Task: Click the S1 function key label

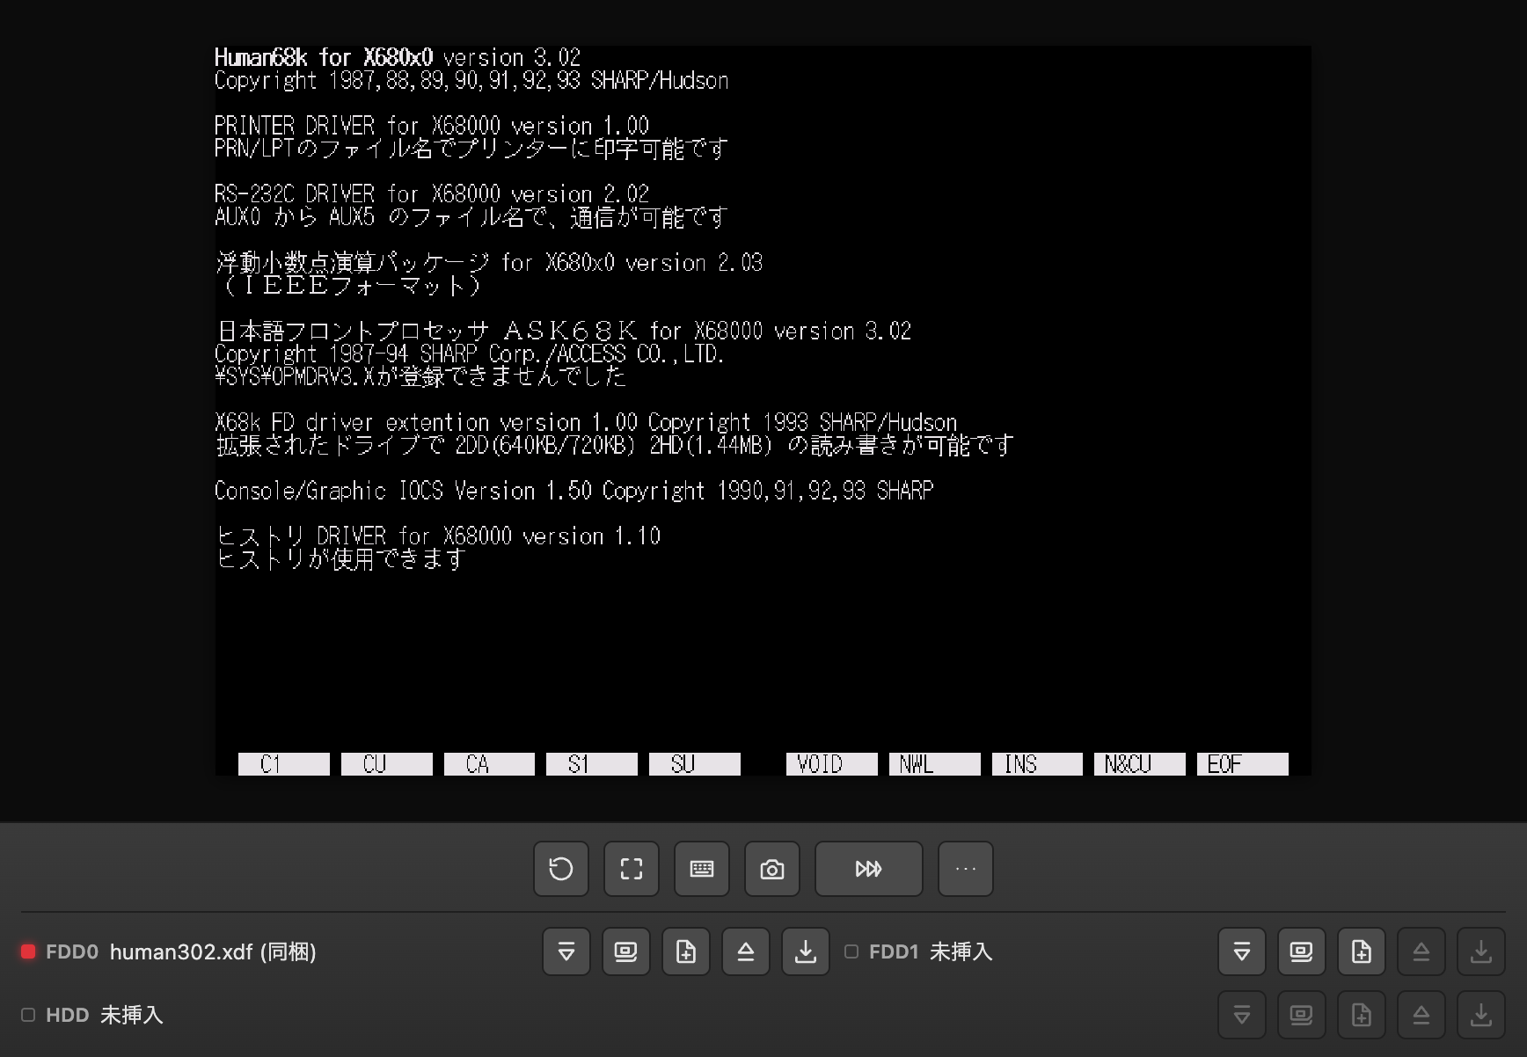Action: 592,764
